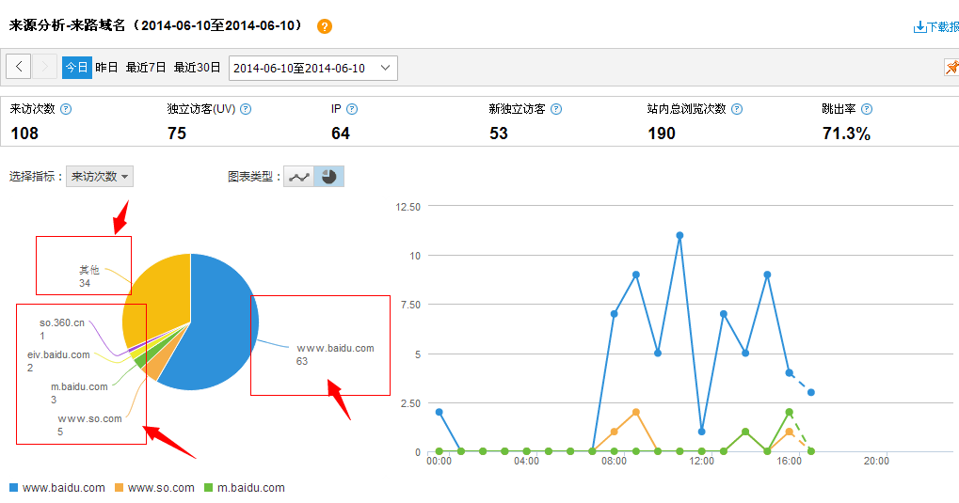Go to the previous date with left arrow
Screen dimensions: 959x503
click(19, 67)
